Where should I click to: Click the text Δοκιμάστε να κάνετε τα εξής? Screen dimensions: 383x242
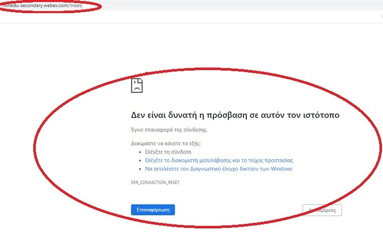166,143
